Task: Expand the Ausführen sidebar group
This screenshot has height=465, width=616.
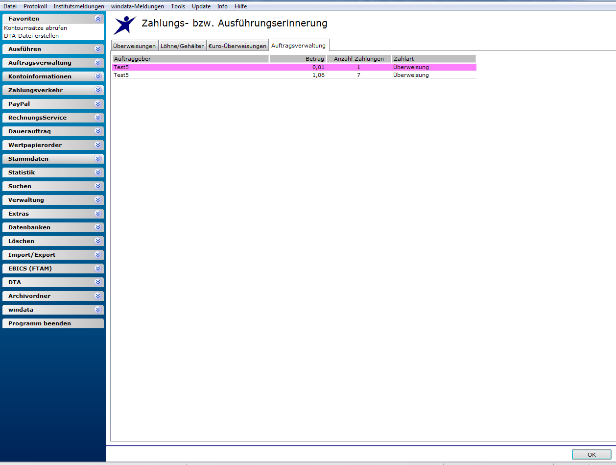Action: (53, 49)
